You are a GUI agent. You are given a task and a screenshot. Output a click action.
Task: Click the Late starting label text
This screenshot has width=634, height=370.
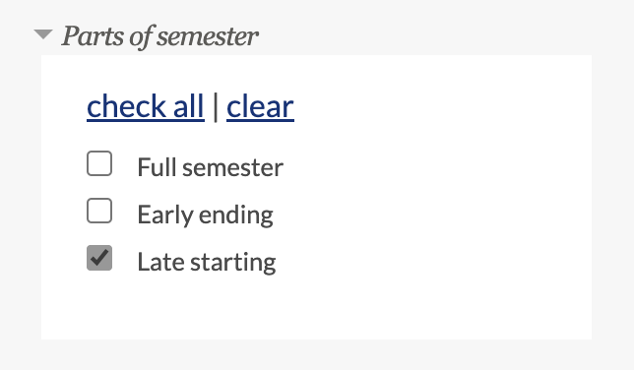pyautogui.click(x=207, y=262)
